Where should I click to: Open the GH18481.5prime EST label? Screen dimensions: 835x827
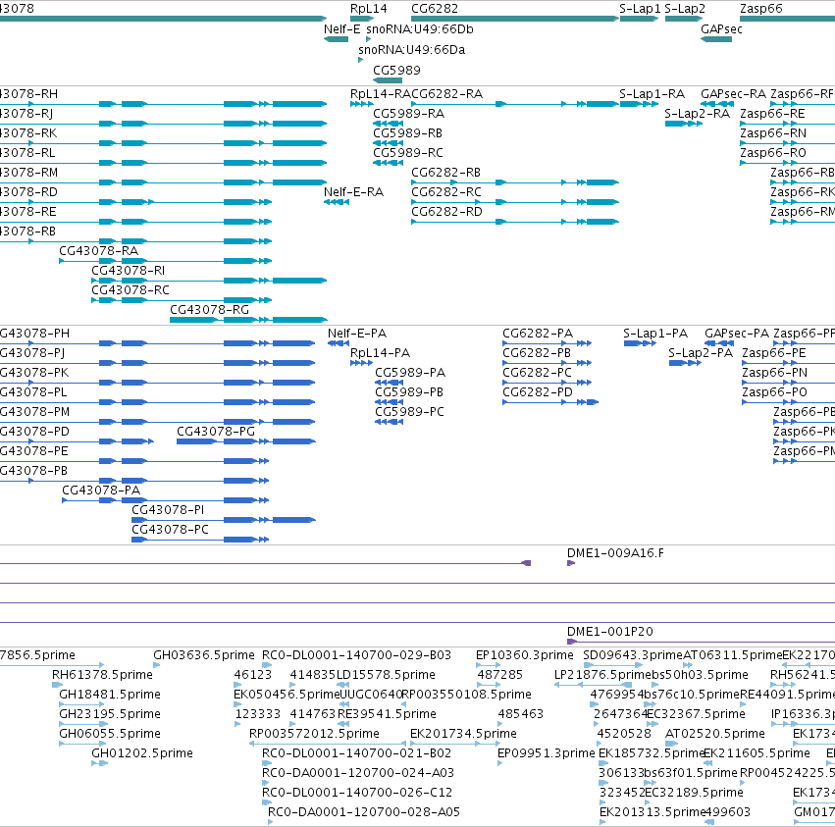(x=110, y=695)
